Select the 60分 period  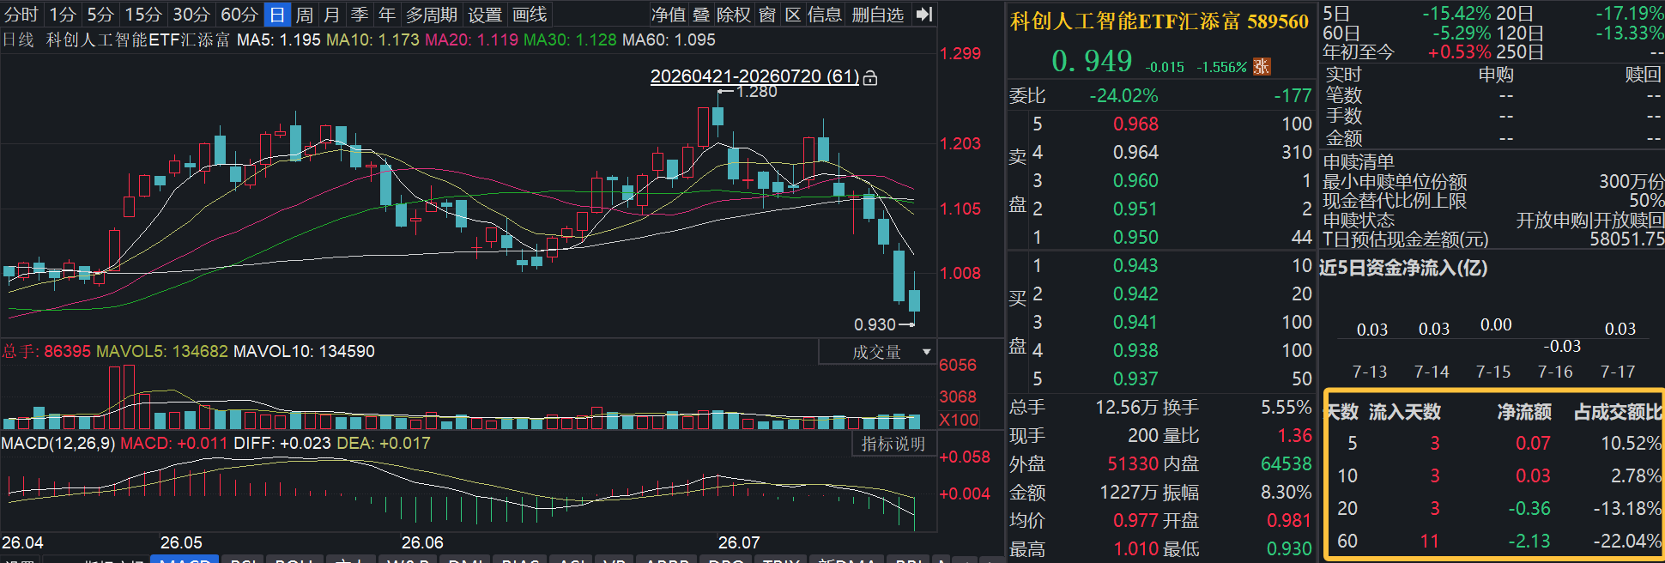click(239, 15)
